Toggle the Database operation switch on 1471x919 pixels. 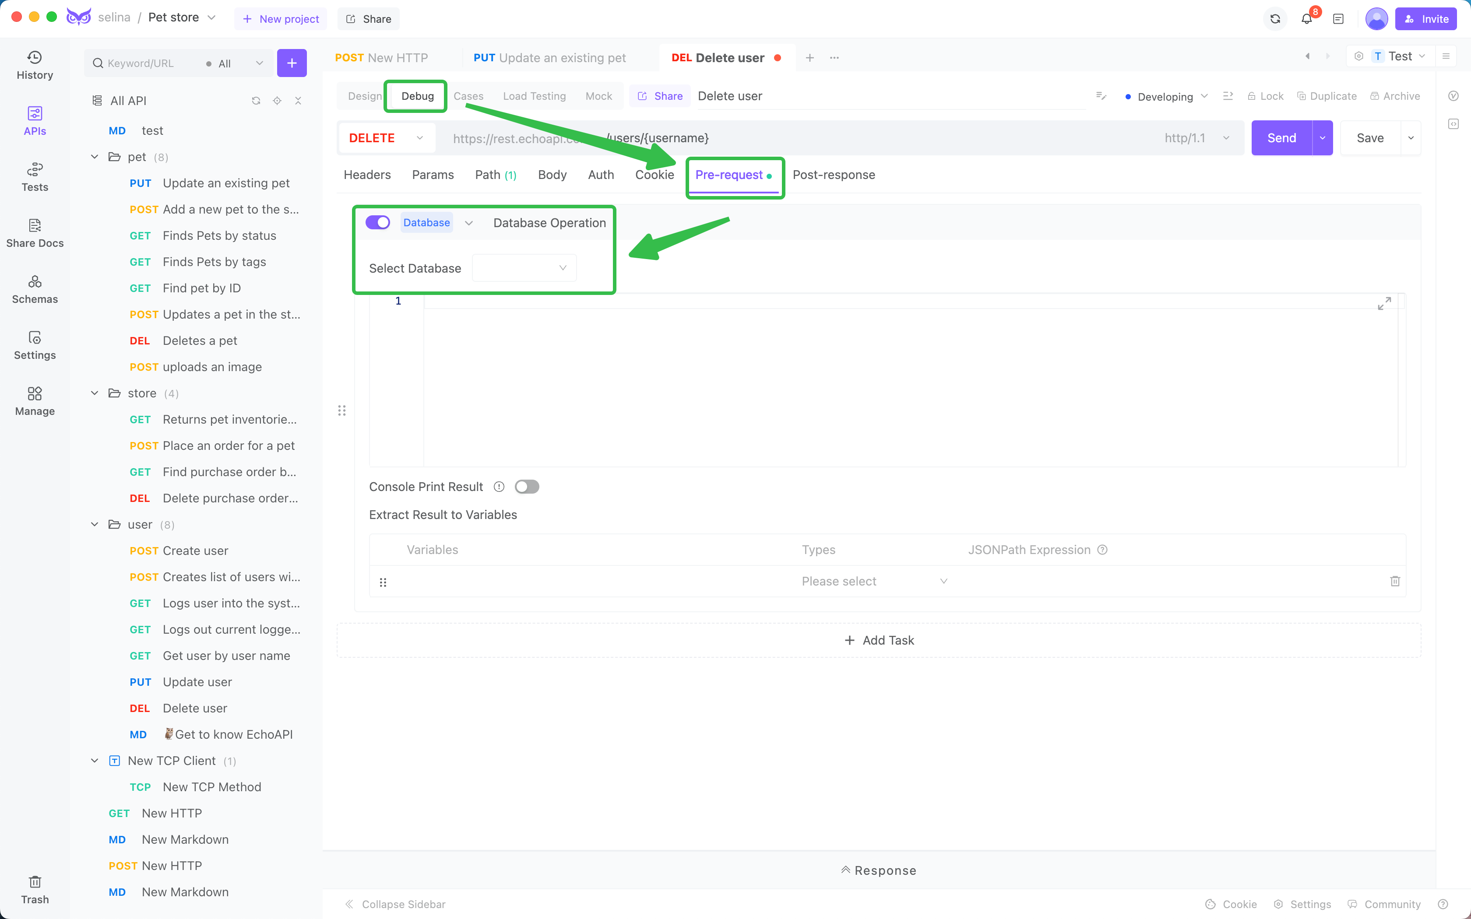[x=378, y=222]
